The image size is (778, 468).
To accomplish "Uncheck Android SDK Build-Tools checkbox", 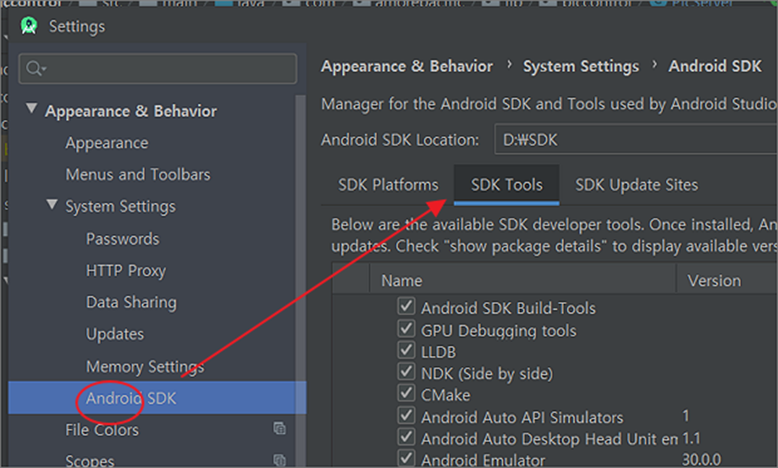I will coord(406,306).
